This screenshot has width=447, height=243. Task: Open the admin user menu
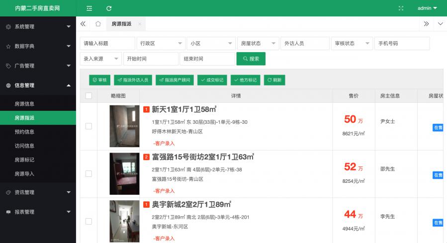click(x=427, y=8)
